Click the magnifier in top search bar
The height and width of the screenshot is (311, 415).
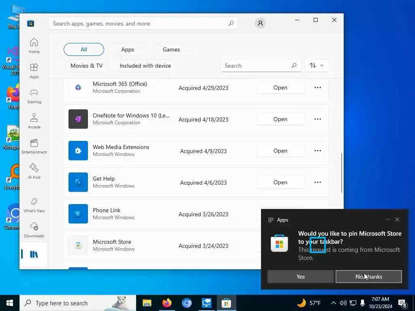(x=231, y=23)
